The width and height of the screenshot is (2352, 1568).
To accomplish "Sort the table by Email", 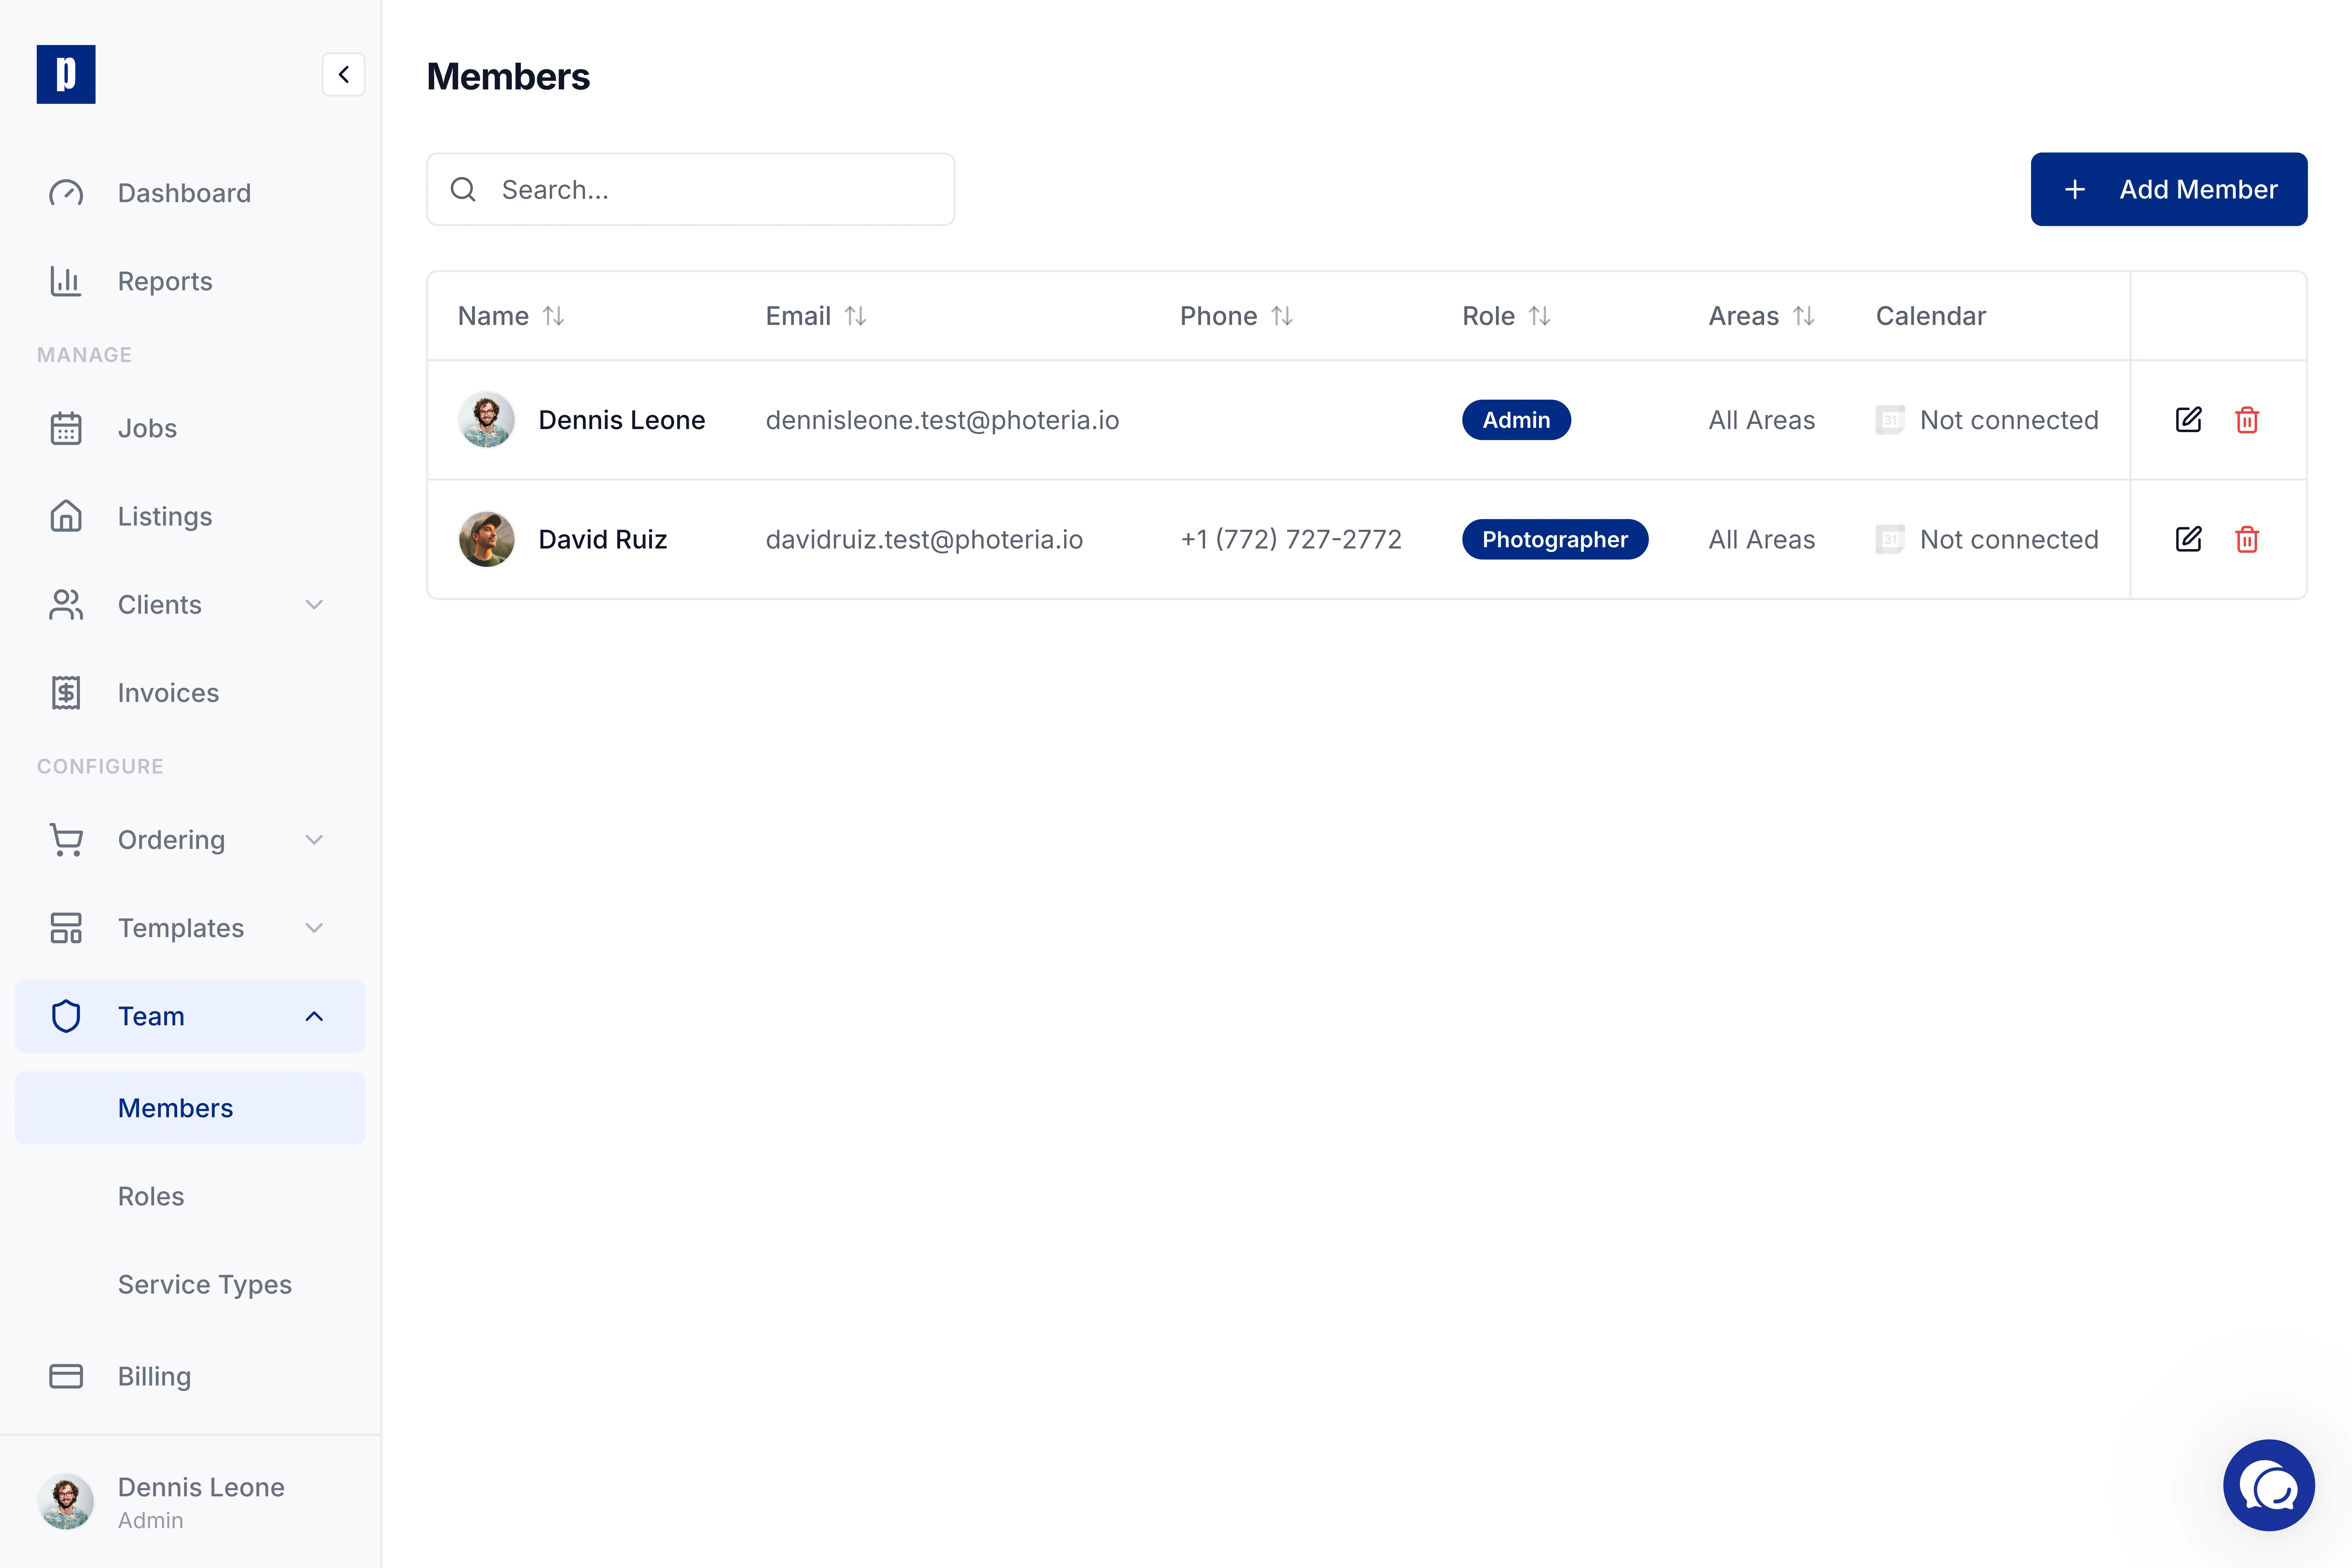I will click(x=855, y=316).
